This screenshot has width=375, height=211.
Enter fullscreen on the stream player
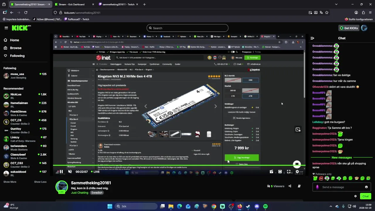[x=289, y=172]
